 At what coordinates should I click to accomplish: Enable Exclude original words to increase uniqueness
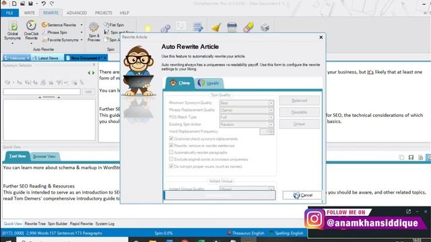171,159
